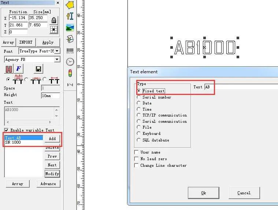This screenshot has width=278, height=210.
Task: Select the third character spacing radio option
Action: point(45,79)
